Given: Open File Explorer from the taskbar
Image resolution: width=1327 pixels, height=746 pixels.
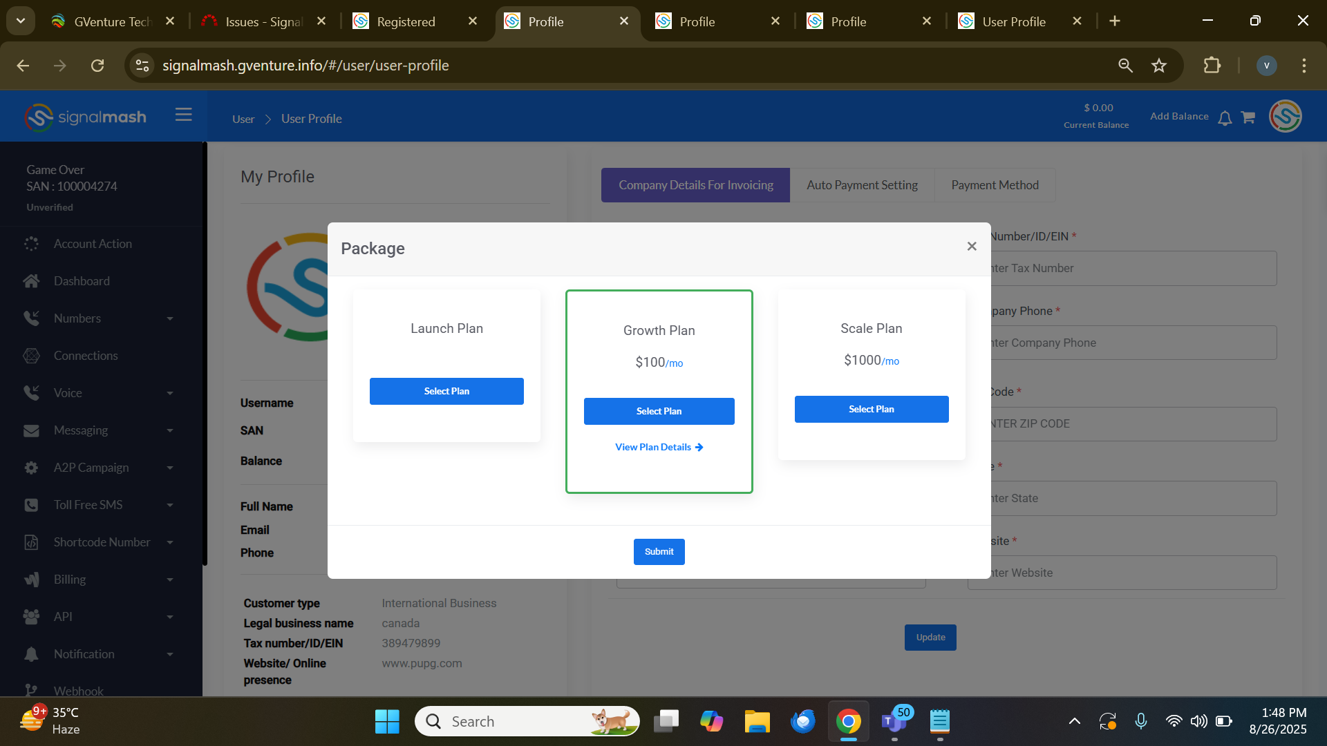Looking at the screenshot, I should [x=757, y=721].
